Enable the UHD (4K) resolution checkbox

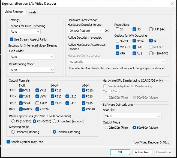click(x=151, y=29)
